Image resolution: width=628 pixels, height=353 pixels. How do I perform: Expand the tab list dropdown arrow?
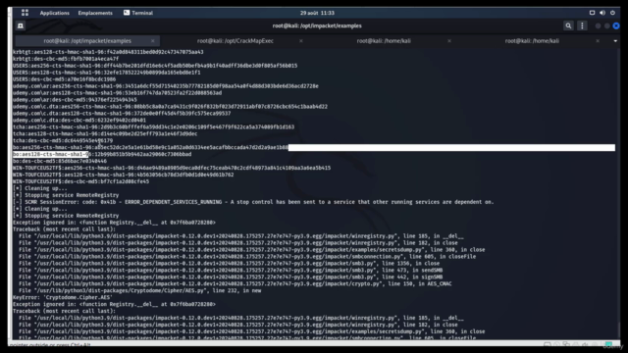(615, 41)
